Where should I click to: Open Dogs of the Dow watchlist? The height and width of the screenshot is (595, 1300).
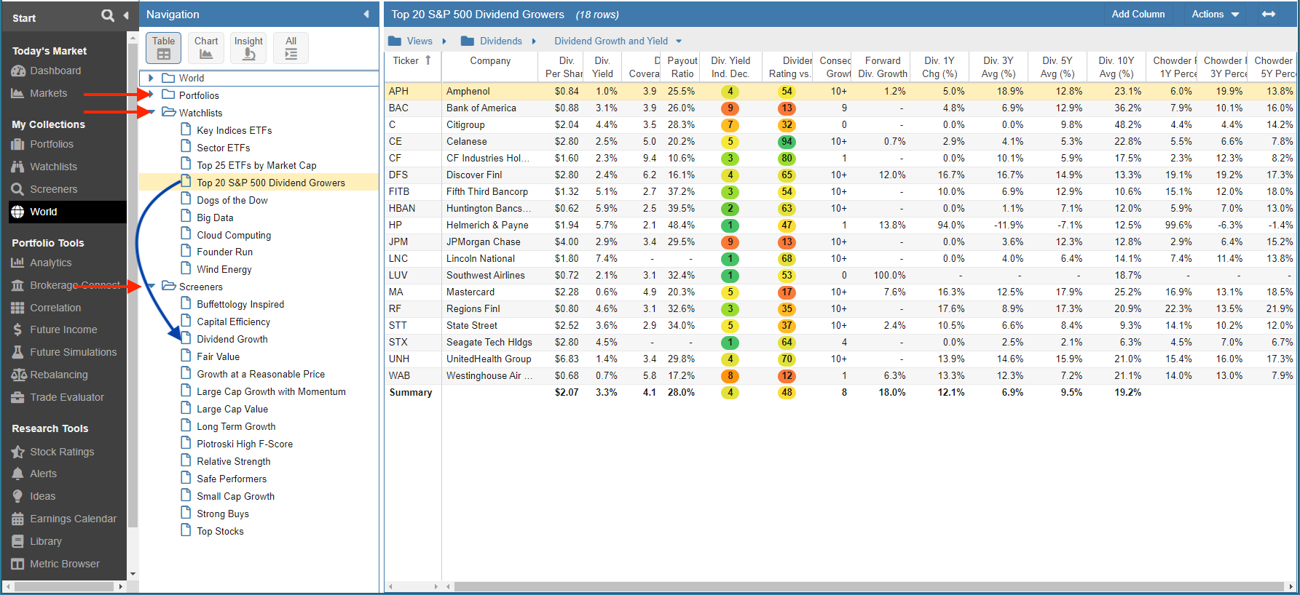232,200
